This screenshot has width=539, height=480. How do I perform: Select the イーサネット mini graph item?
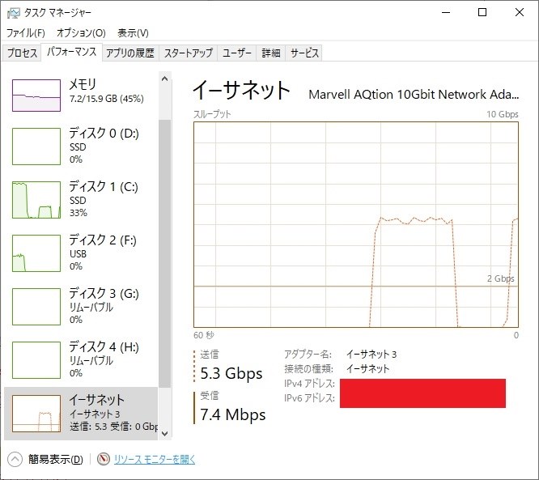[36, 414]
